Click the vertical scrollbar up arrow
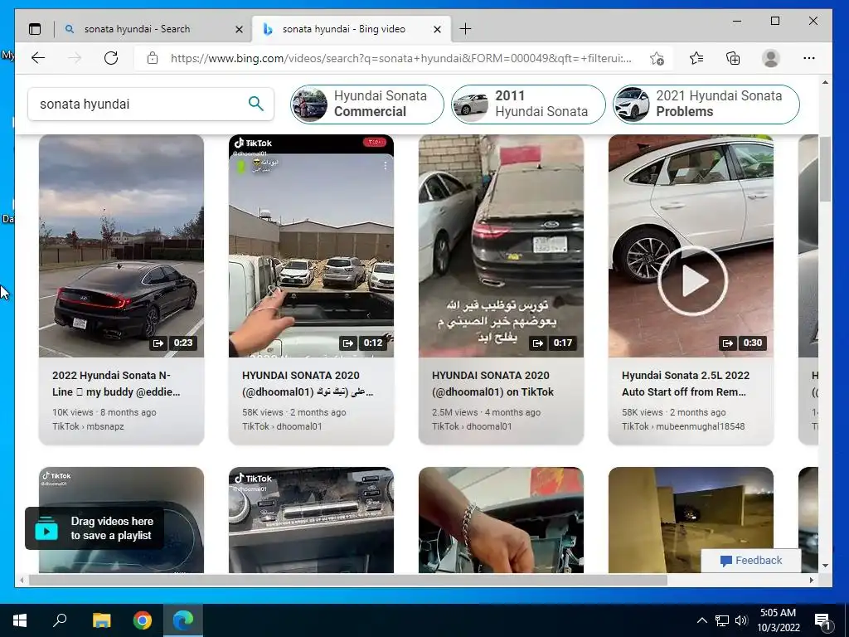 [x=825, y=82]
